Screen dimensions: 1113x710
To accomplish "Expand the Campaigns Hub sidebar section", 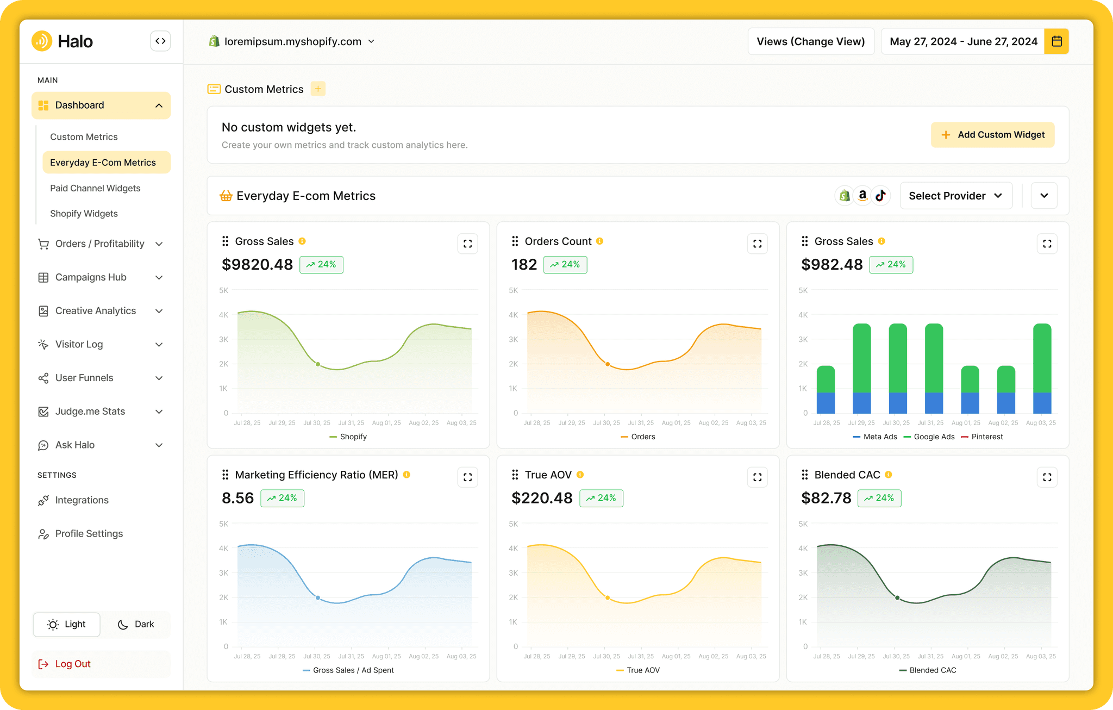I will tap(101, 277).
